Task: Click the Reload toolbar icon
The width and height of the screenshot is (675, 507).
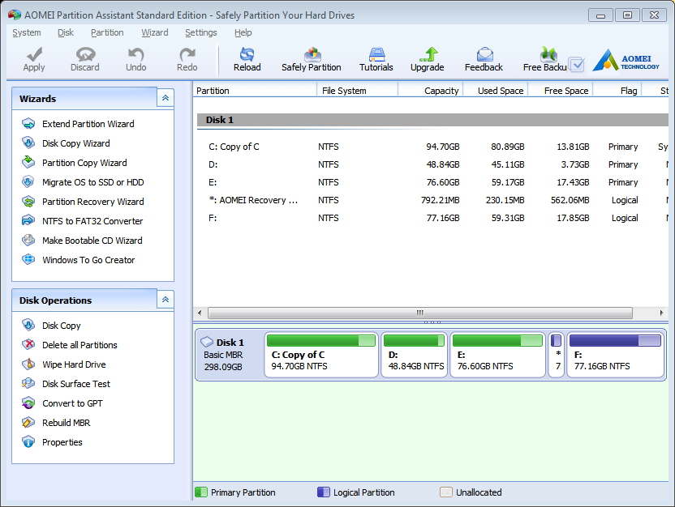Action: coord(247,54)
